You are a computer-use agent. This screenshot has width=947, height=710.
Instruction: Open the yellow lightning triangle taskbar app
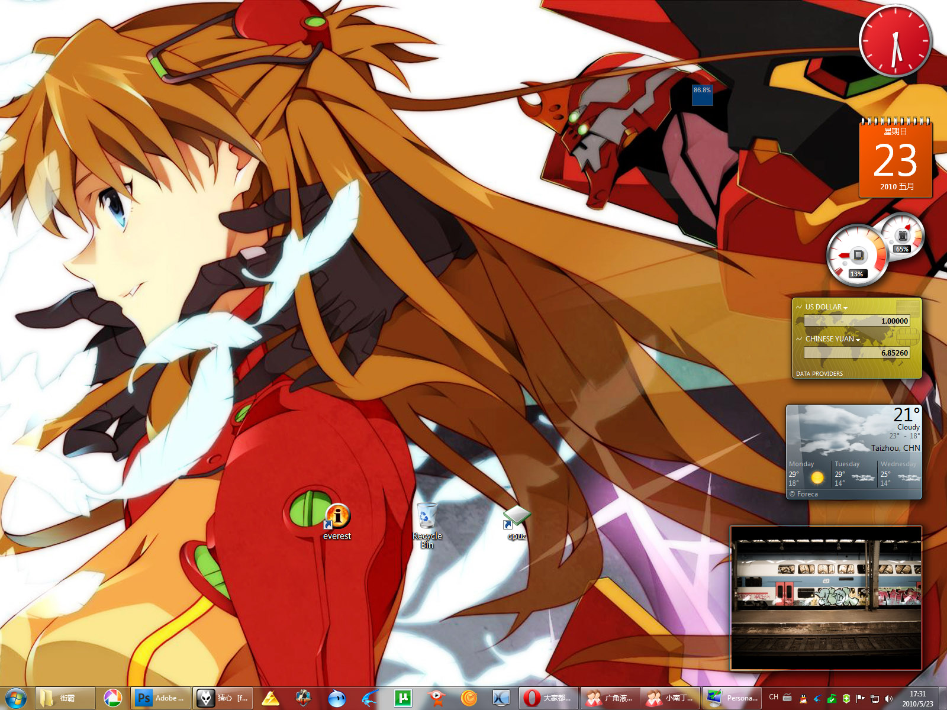270,698
